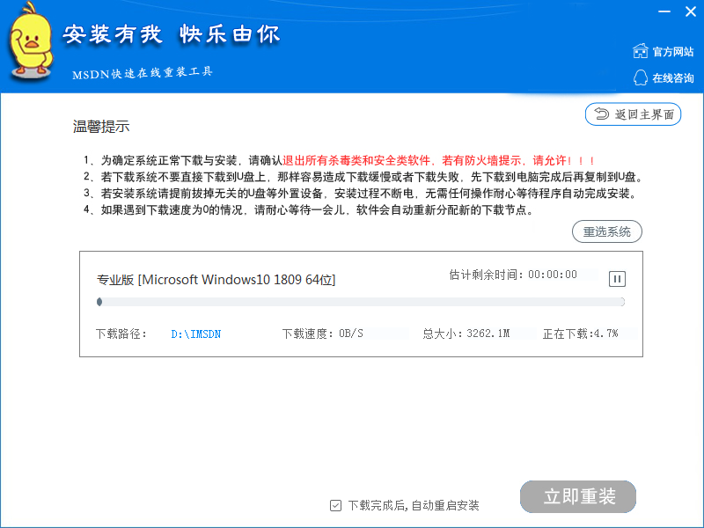Open the download path D:\IMSDN
This screenshot has height=528, width=704.
195,334
